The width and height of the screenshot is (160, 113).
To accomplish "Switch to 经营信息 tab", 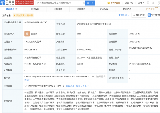I will tap(81, 9).
